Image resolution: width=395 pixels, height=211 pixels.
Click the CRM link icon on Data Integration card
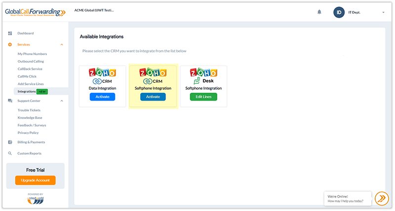(x=97, y=81)
